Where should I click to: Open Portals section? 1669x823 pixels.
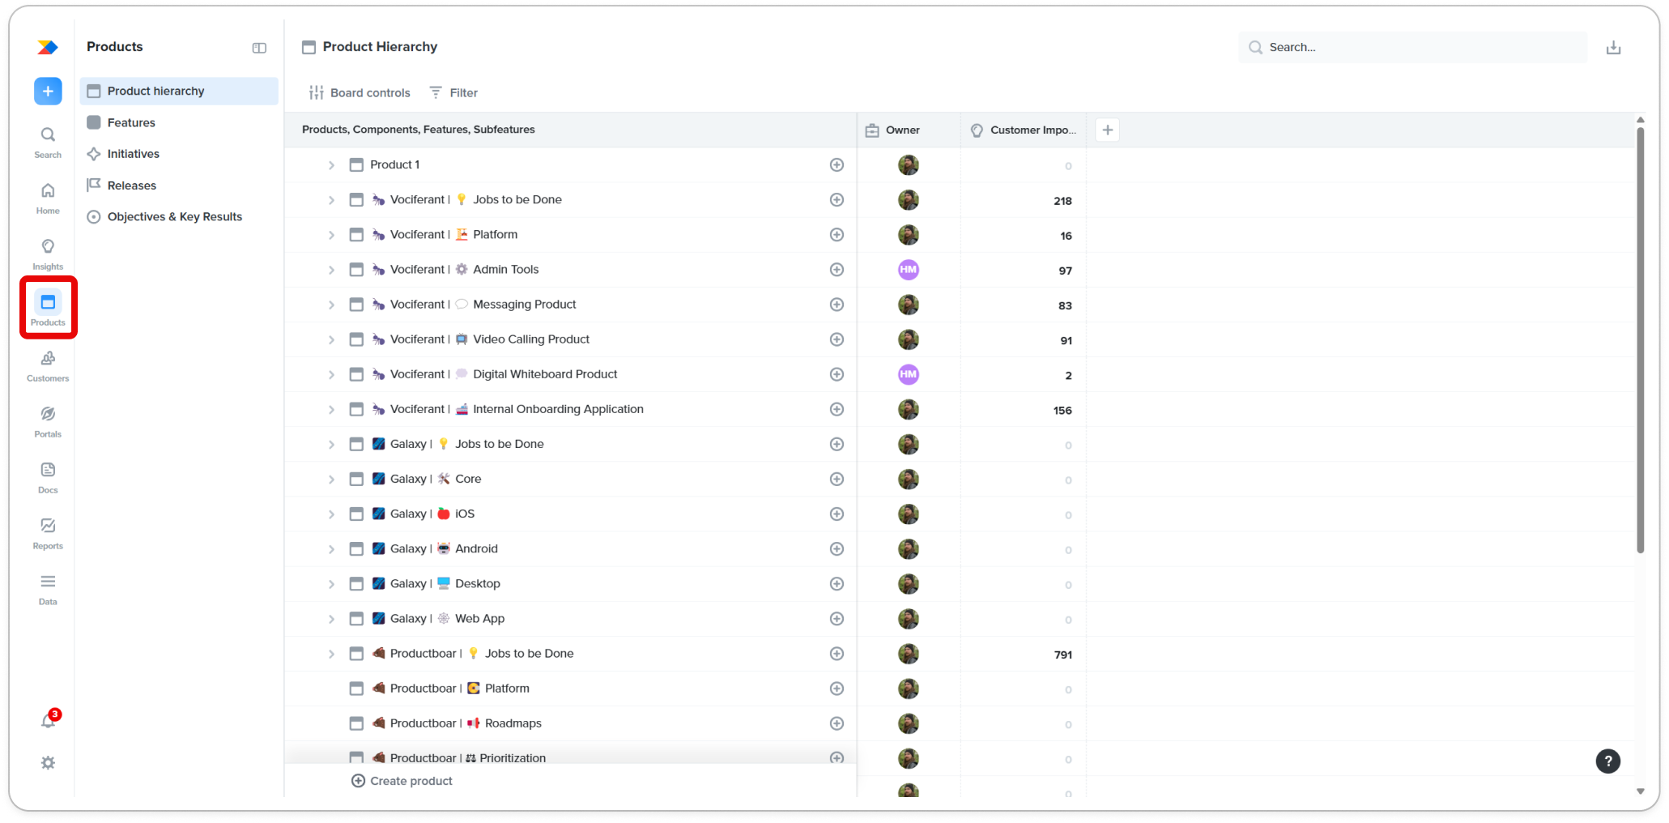(x=48, y=421)
